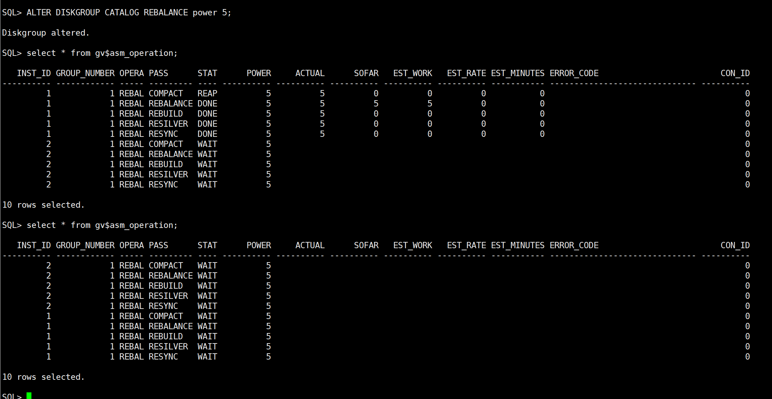Click the second 'select * from gv$asm_operation' command
The image size is (772, 399).
(102, 225)
